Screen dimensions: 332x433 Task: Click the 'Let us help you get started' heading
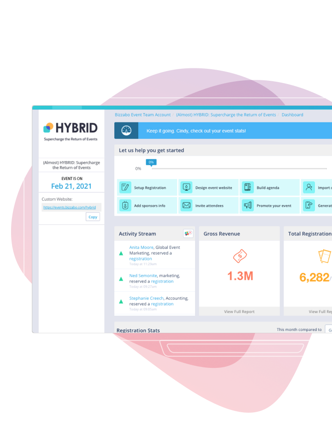[x=151, y=150]
